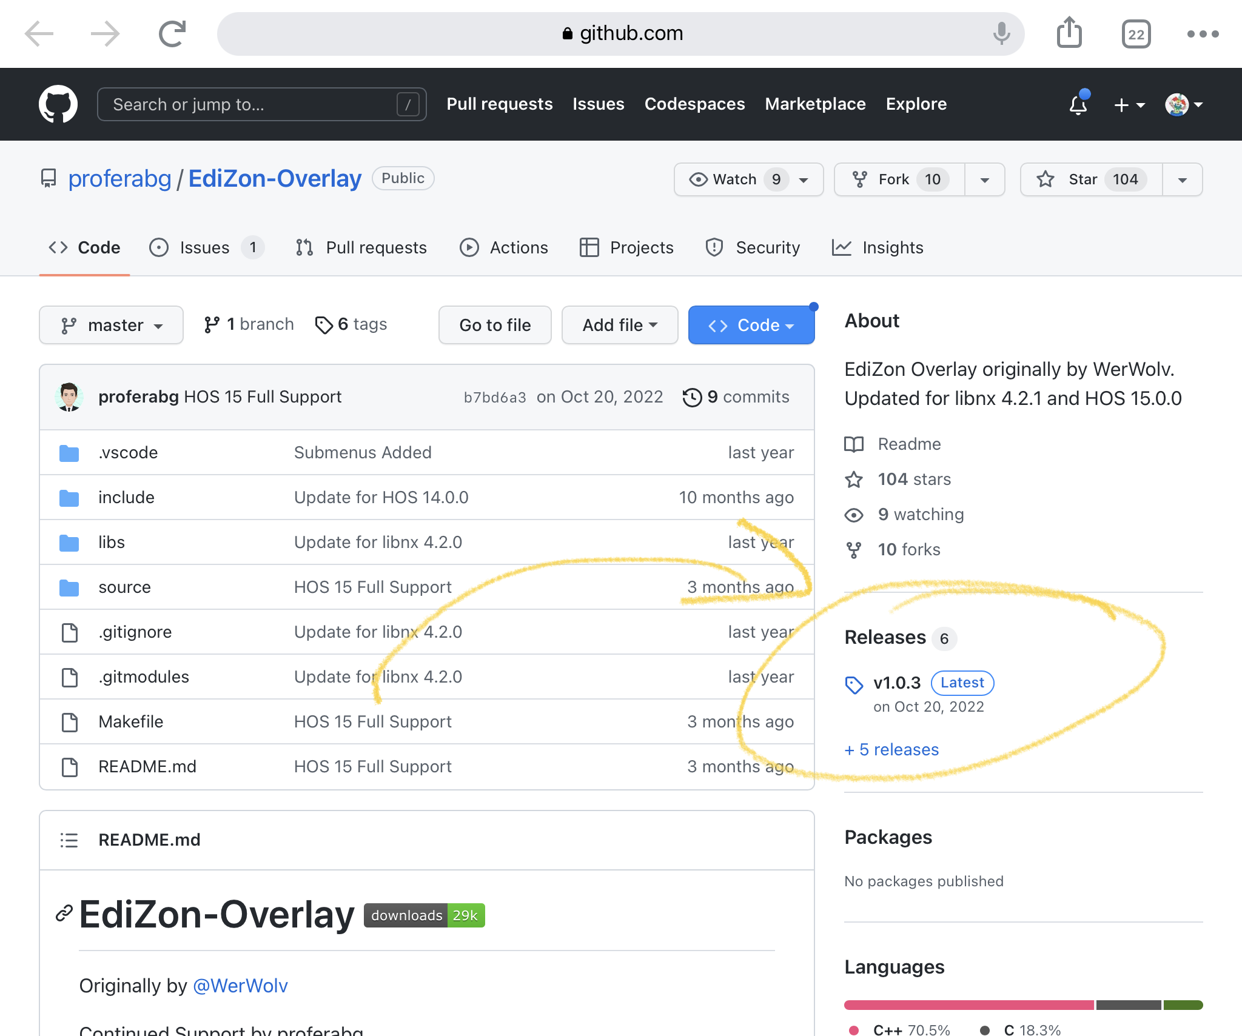Click the include folder icon

point(69,498)
